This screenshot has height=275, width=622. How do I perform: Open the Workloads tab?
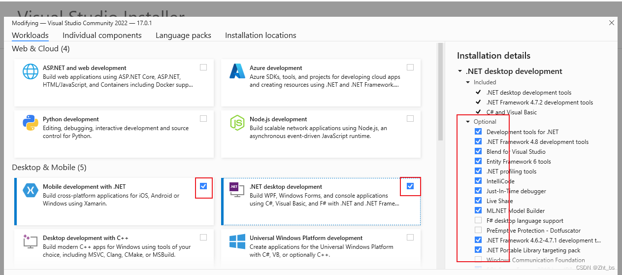coord(30,35)
